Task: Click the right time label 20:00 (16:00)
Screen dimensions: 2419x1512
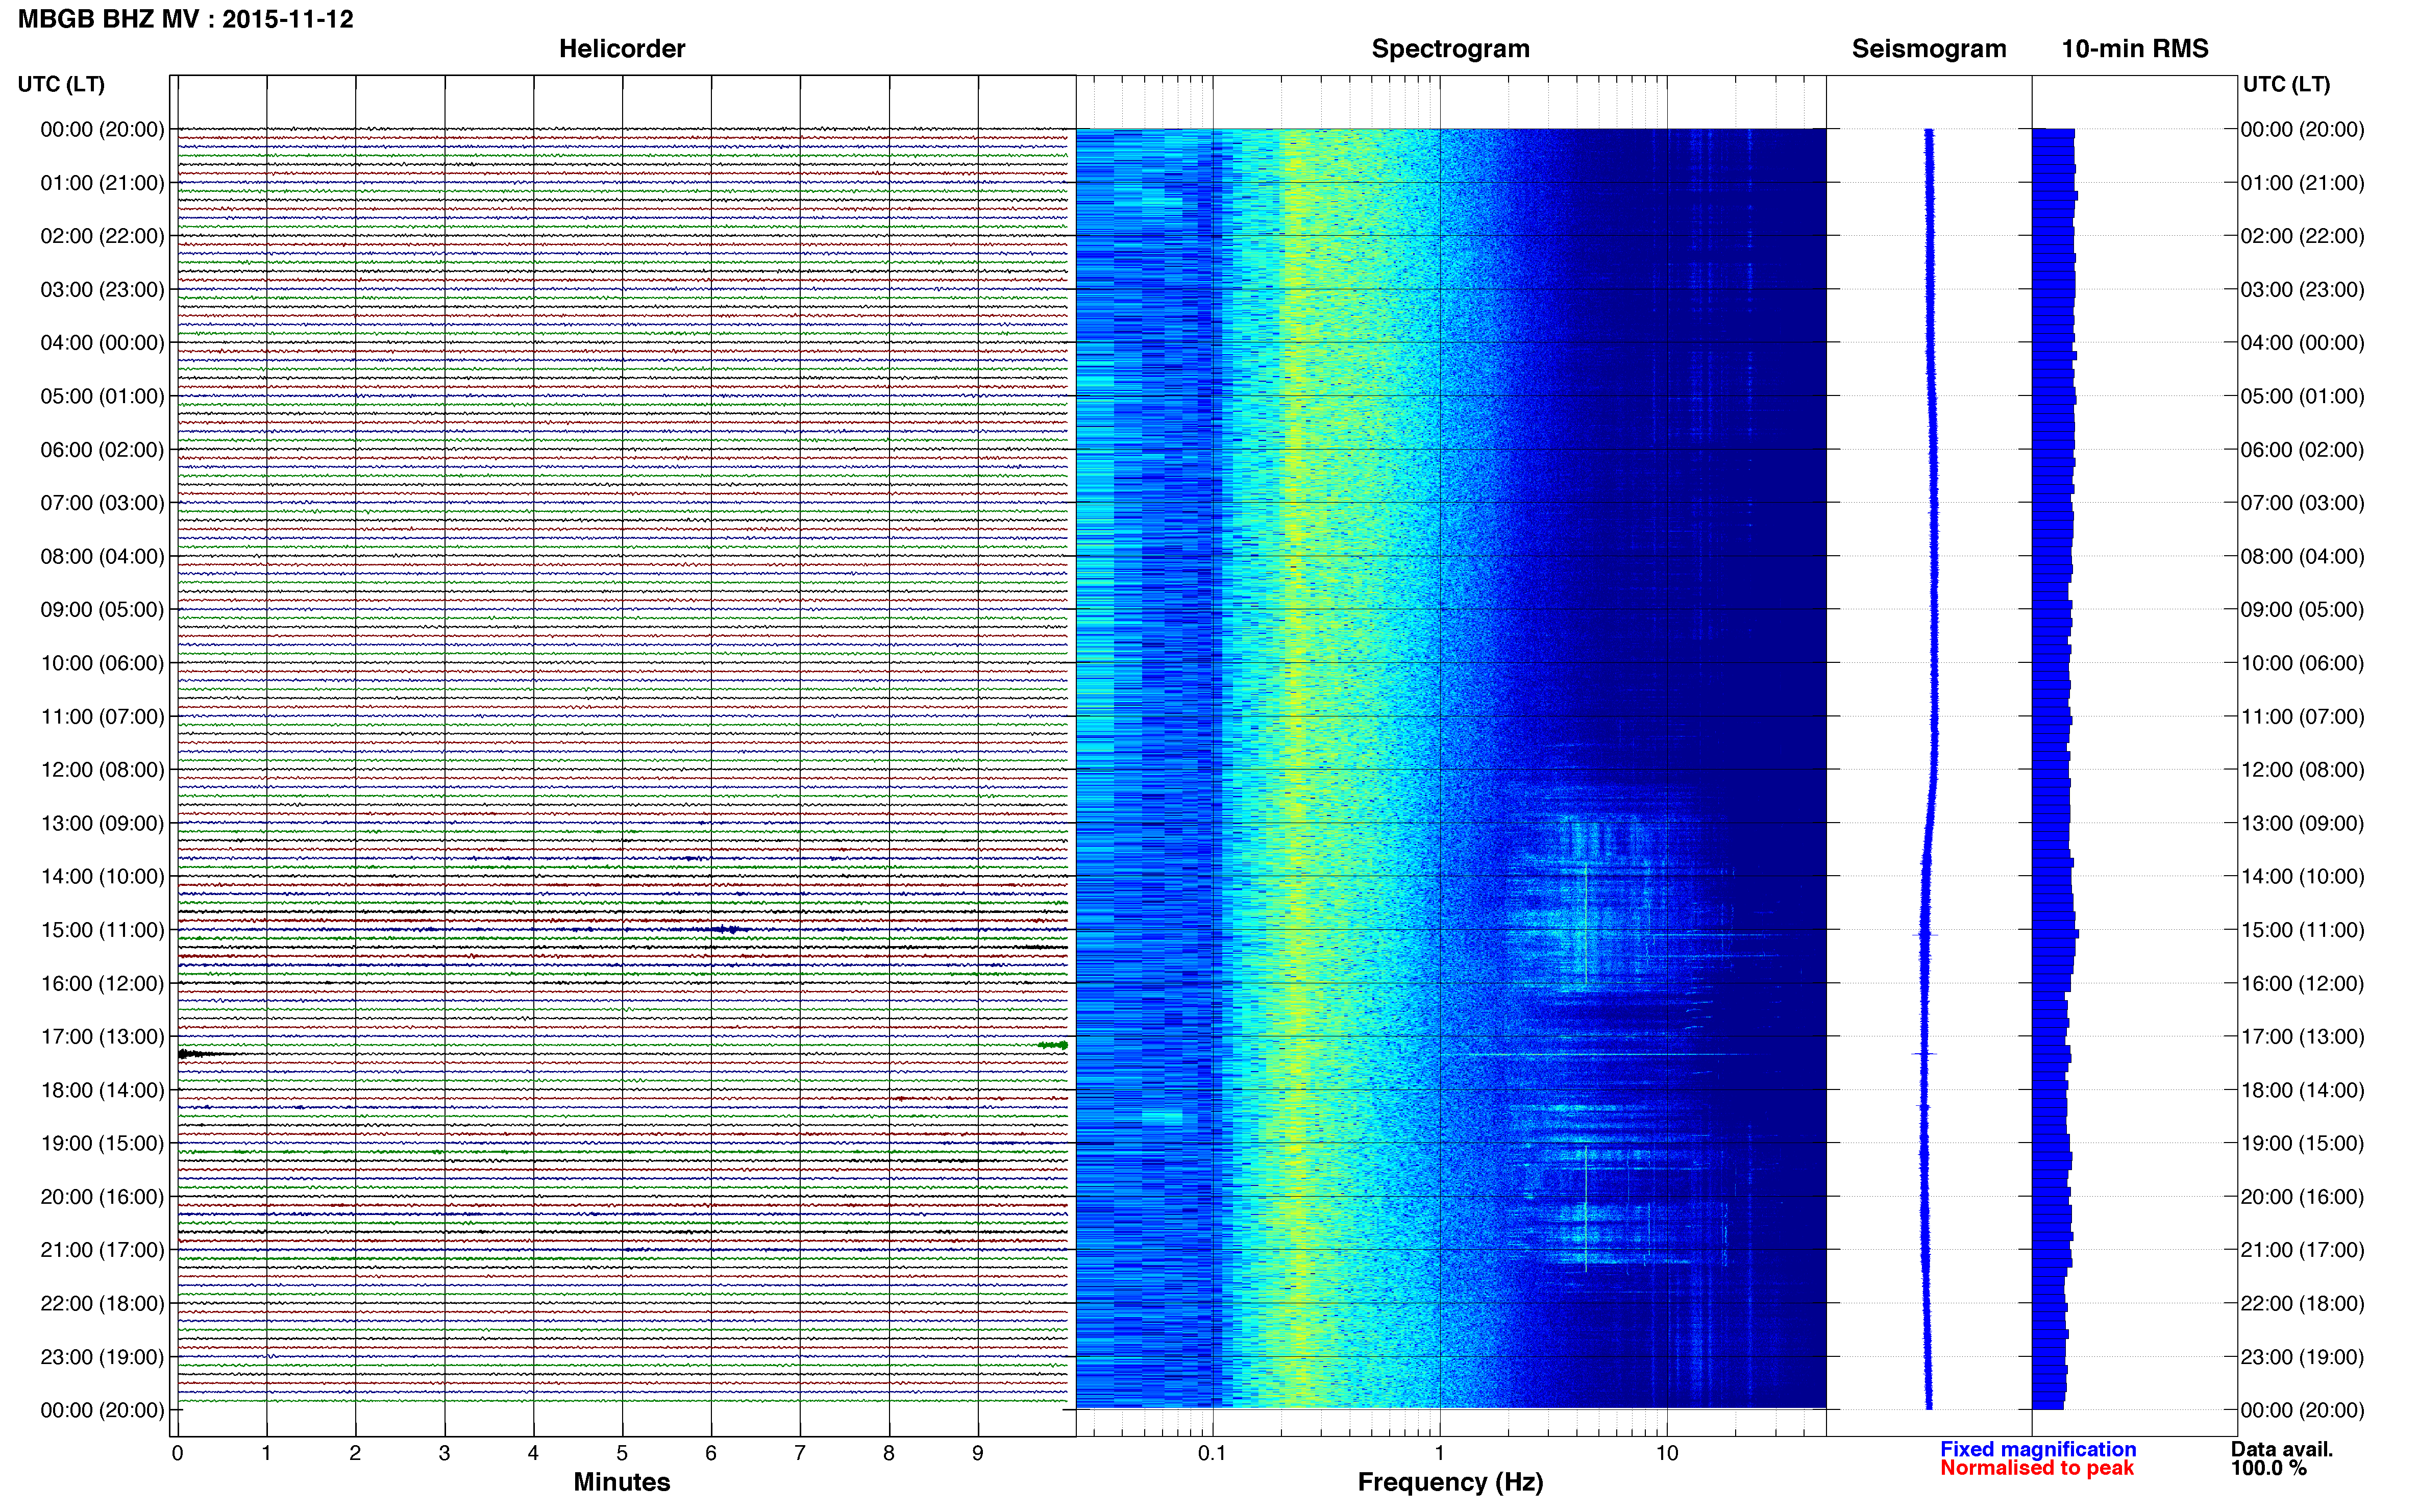Action: (2302, 1197)
